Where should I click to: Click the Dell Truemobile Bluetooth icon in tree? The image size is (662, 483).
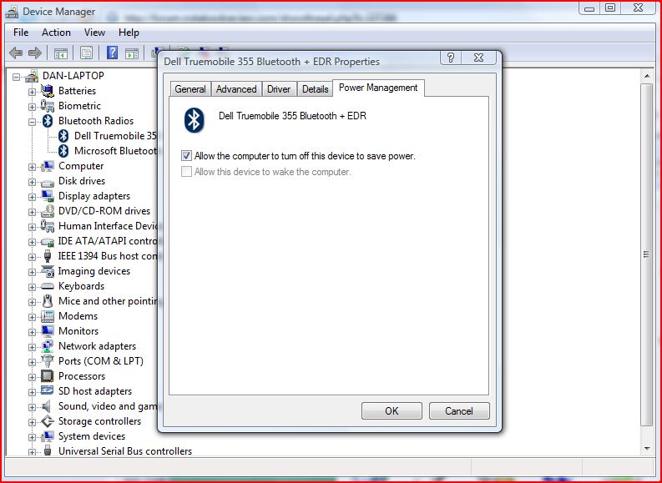coord(63,136)
